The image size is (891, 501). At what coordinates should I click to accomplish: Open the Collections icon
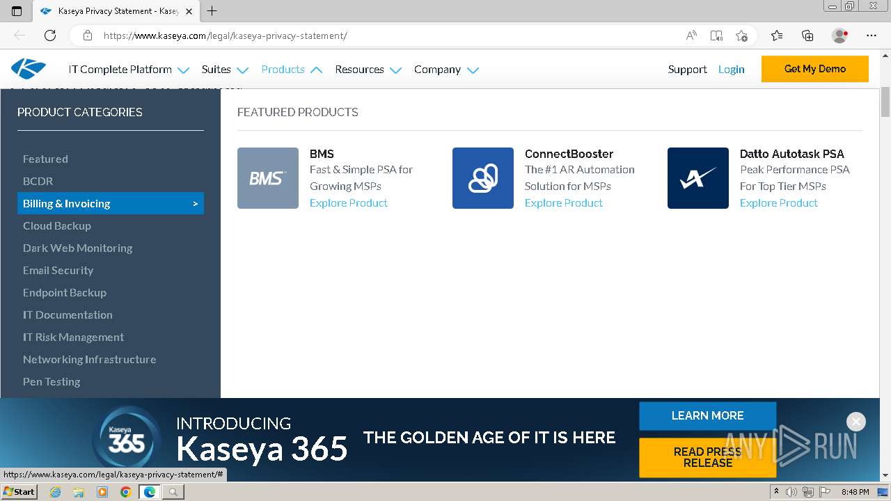(807, 35)
